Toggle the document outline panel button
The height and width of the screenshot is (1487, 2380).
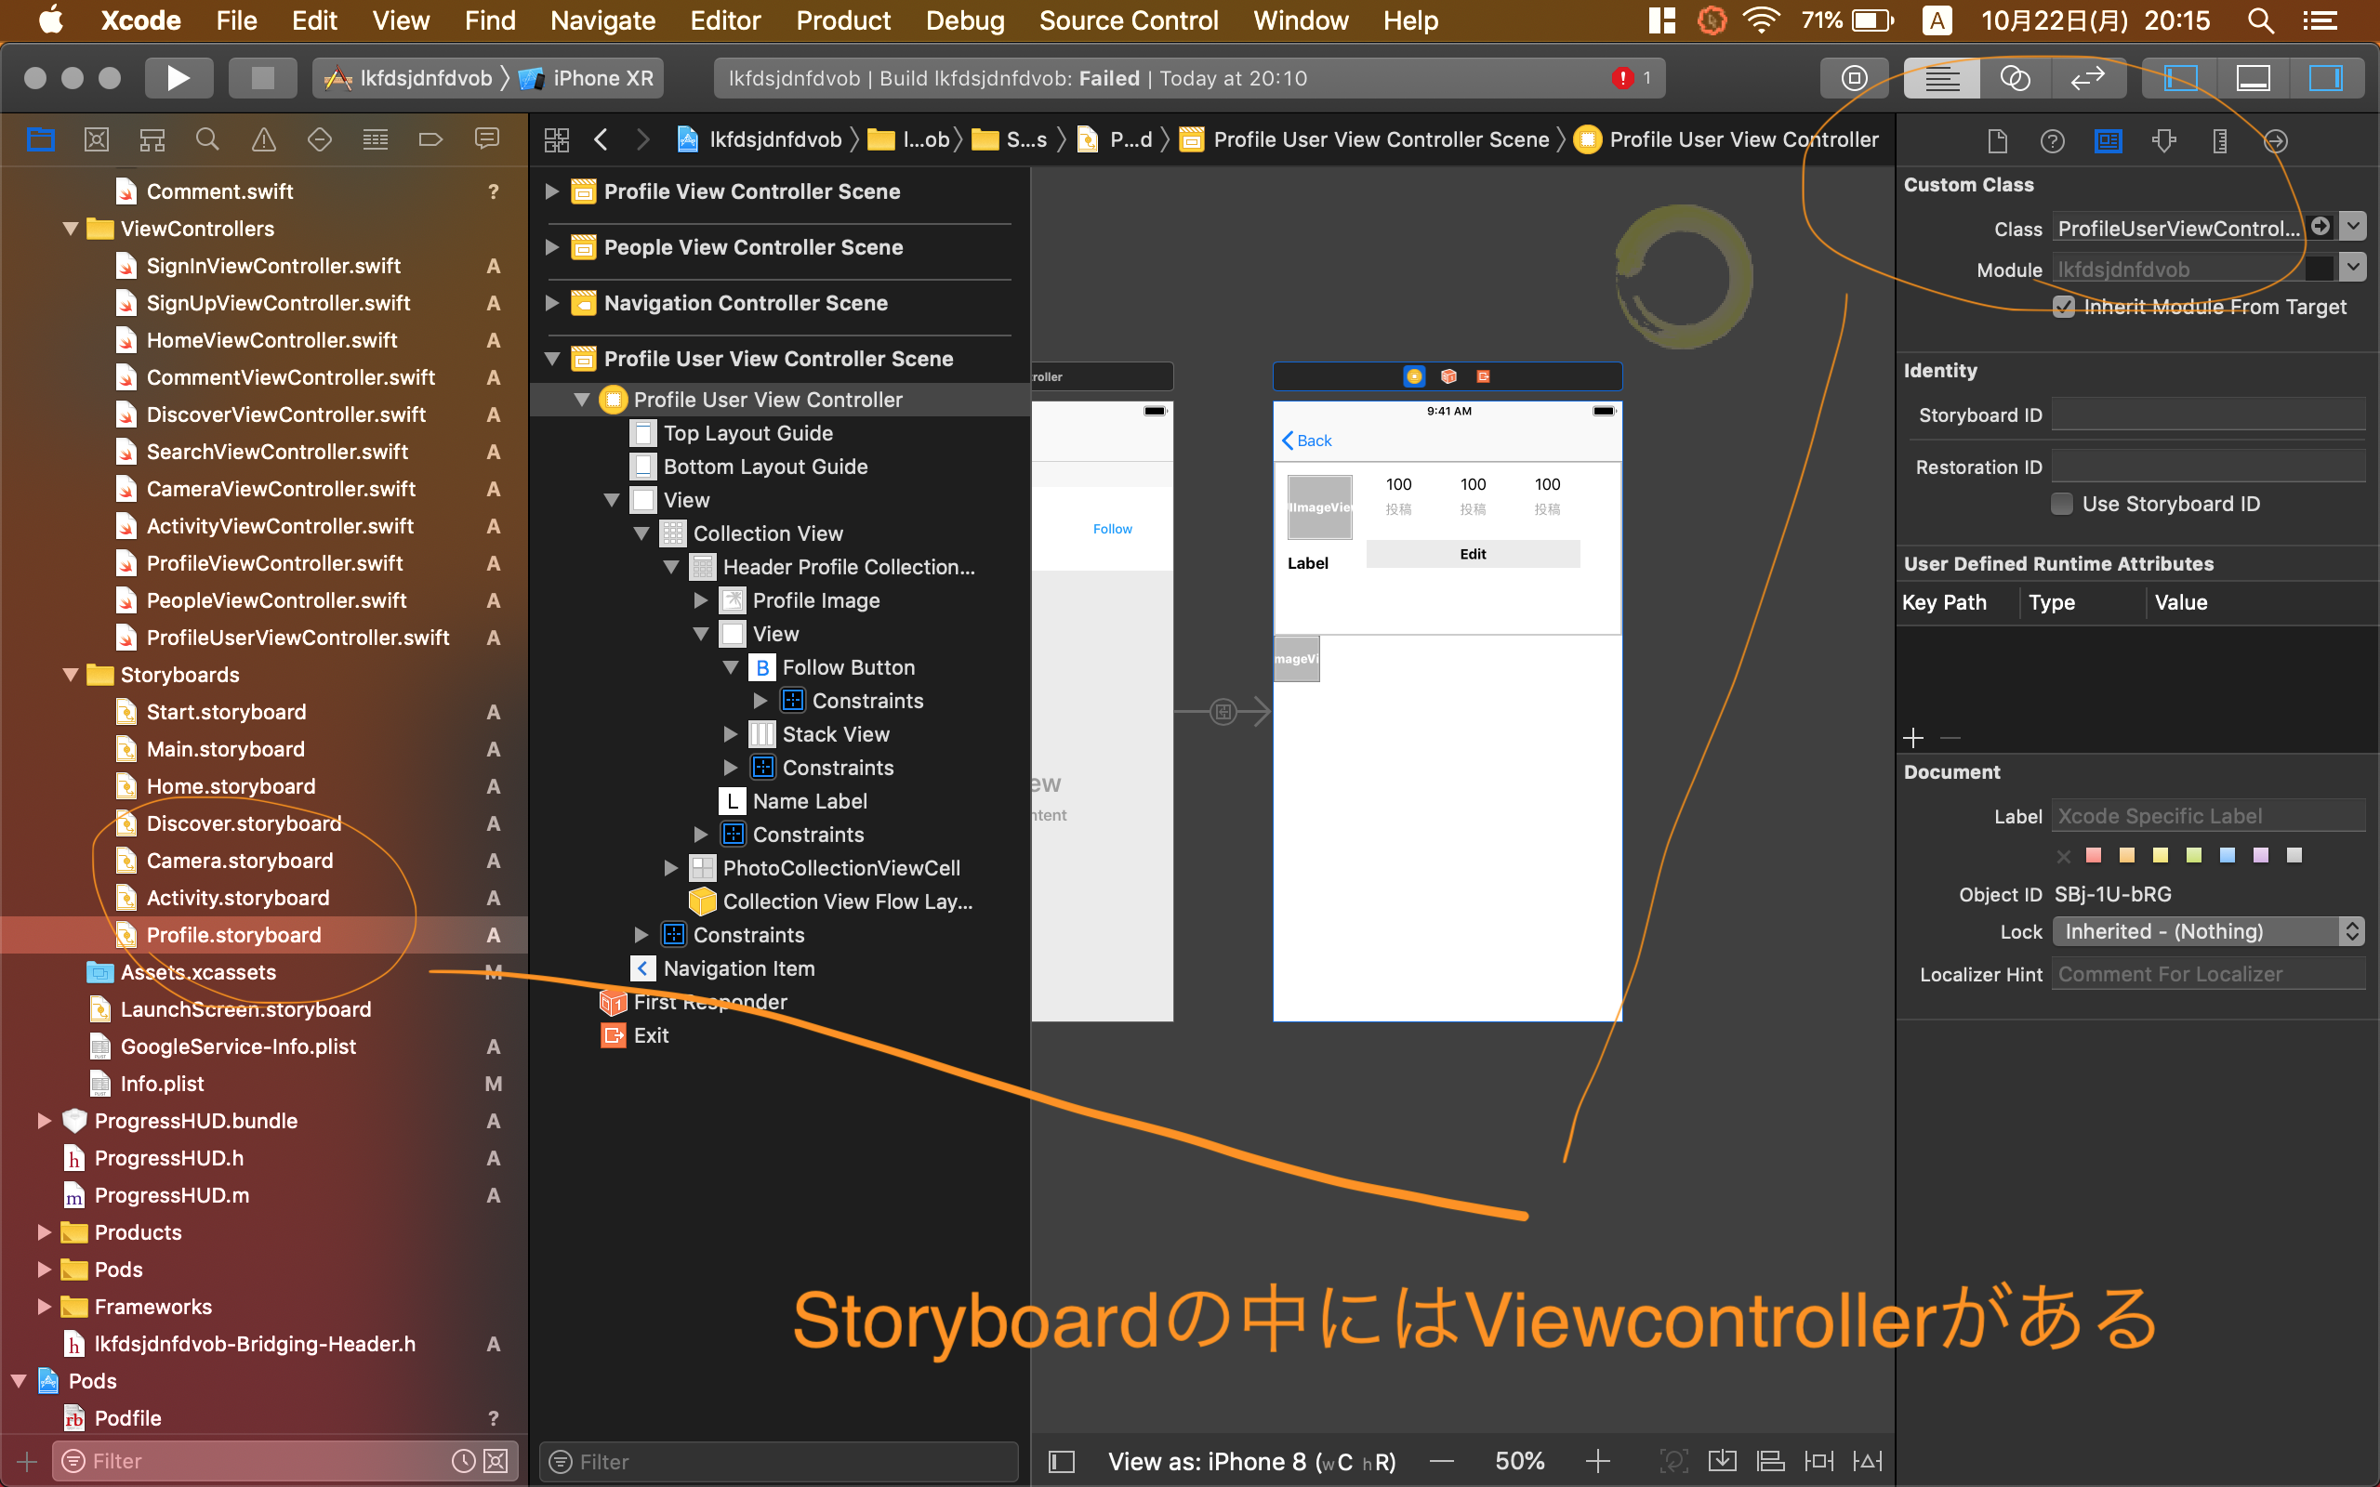[1062, 1461]
